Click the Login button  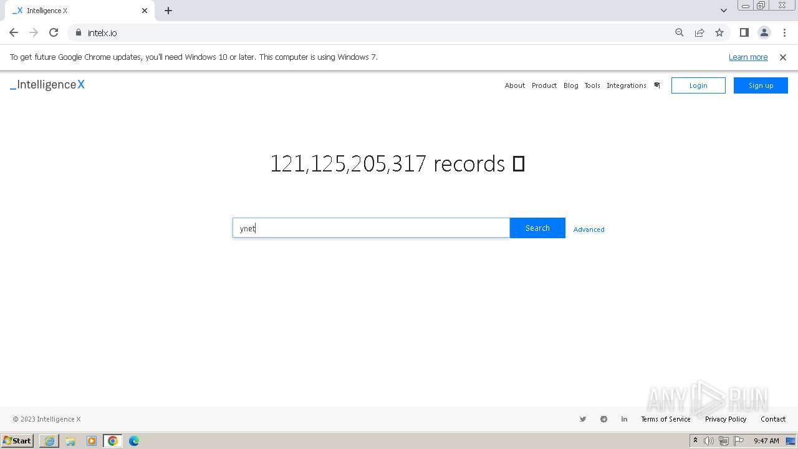click(x=698, y=85)
